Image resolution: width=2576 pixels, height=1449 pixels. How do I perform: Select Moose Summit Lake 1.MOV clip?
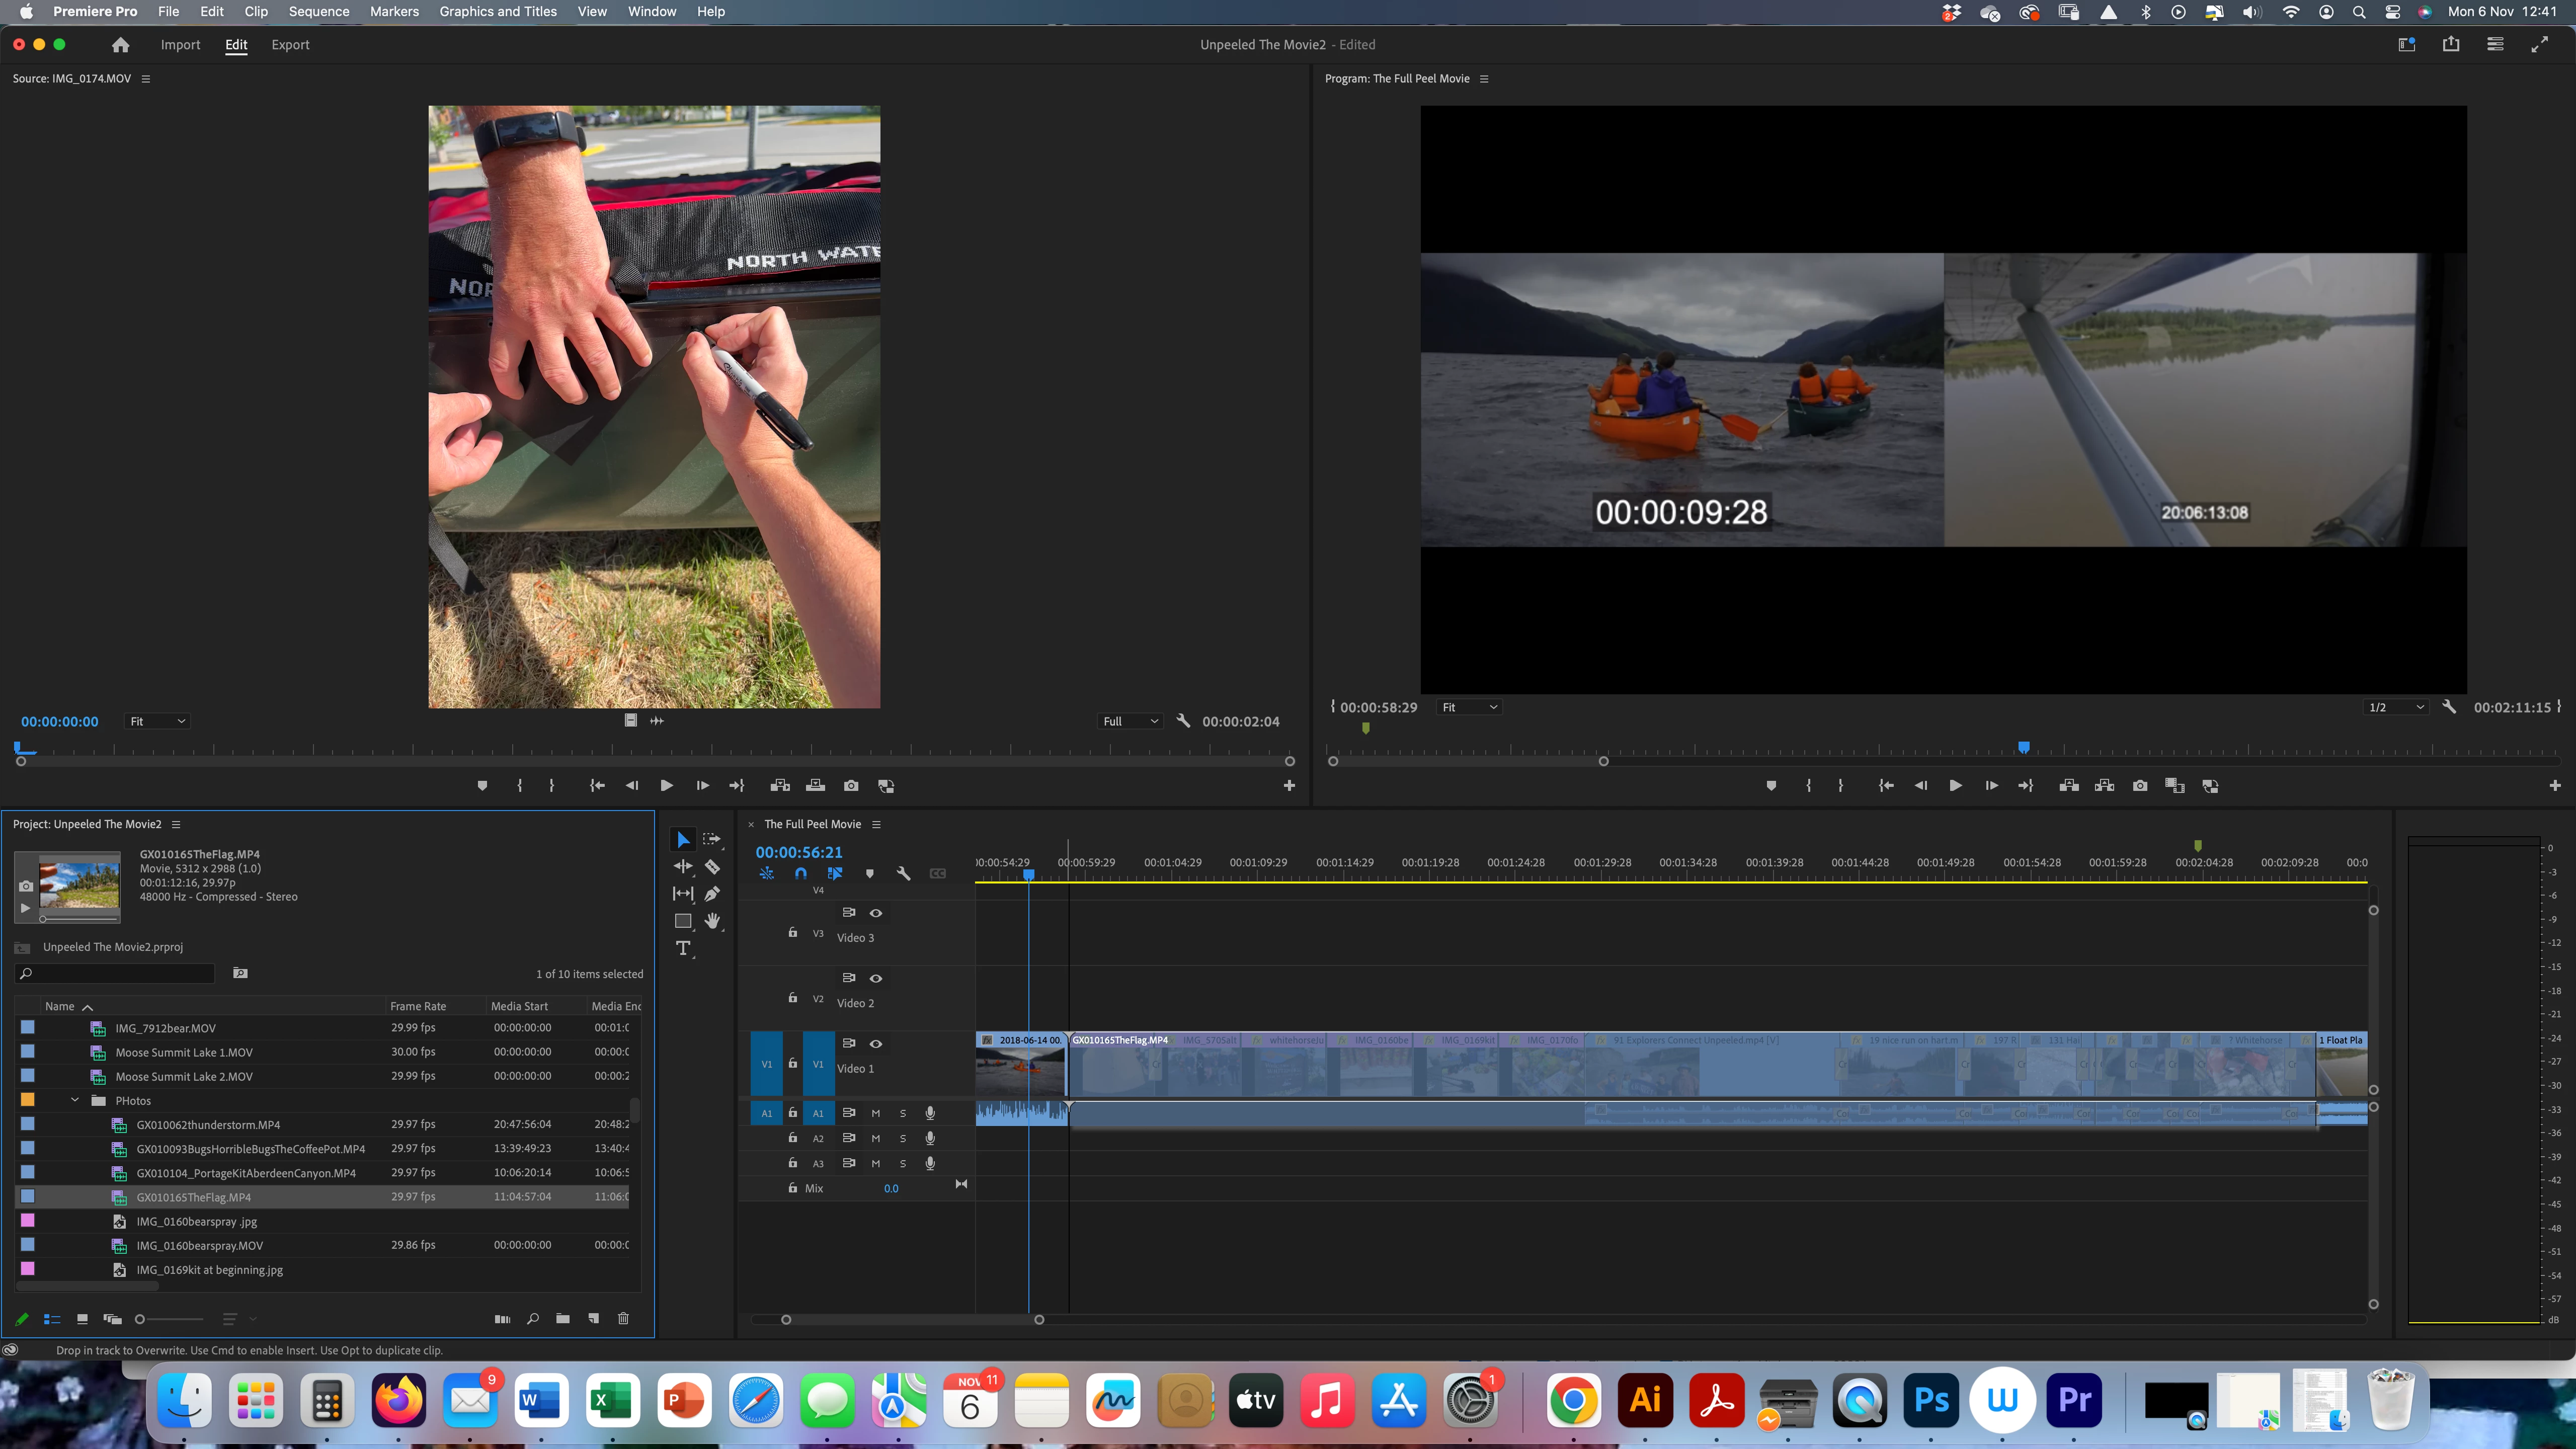click(184, 1052)
